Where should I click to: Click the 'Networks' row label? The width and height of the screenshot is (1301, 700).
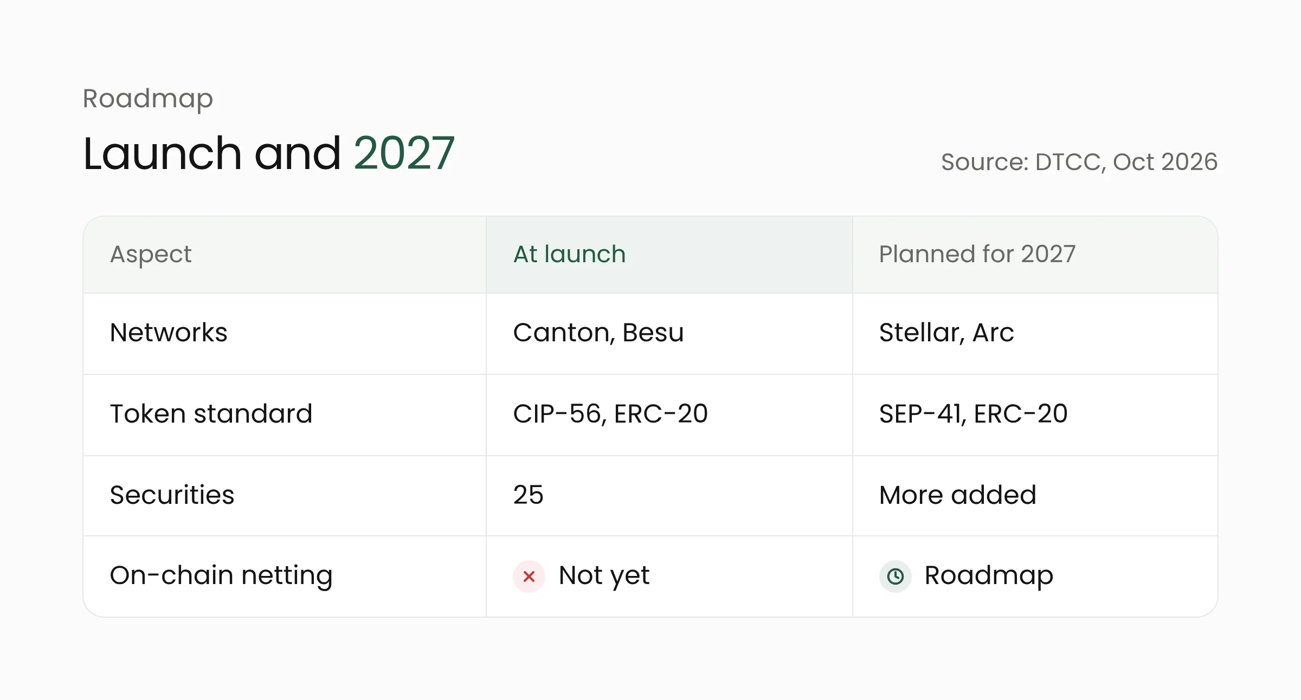(169, 333)
